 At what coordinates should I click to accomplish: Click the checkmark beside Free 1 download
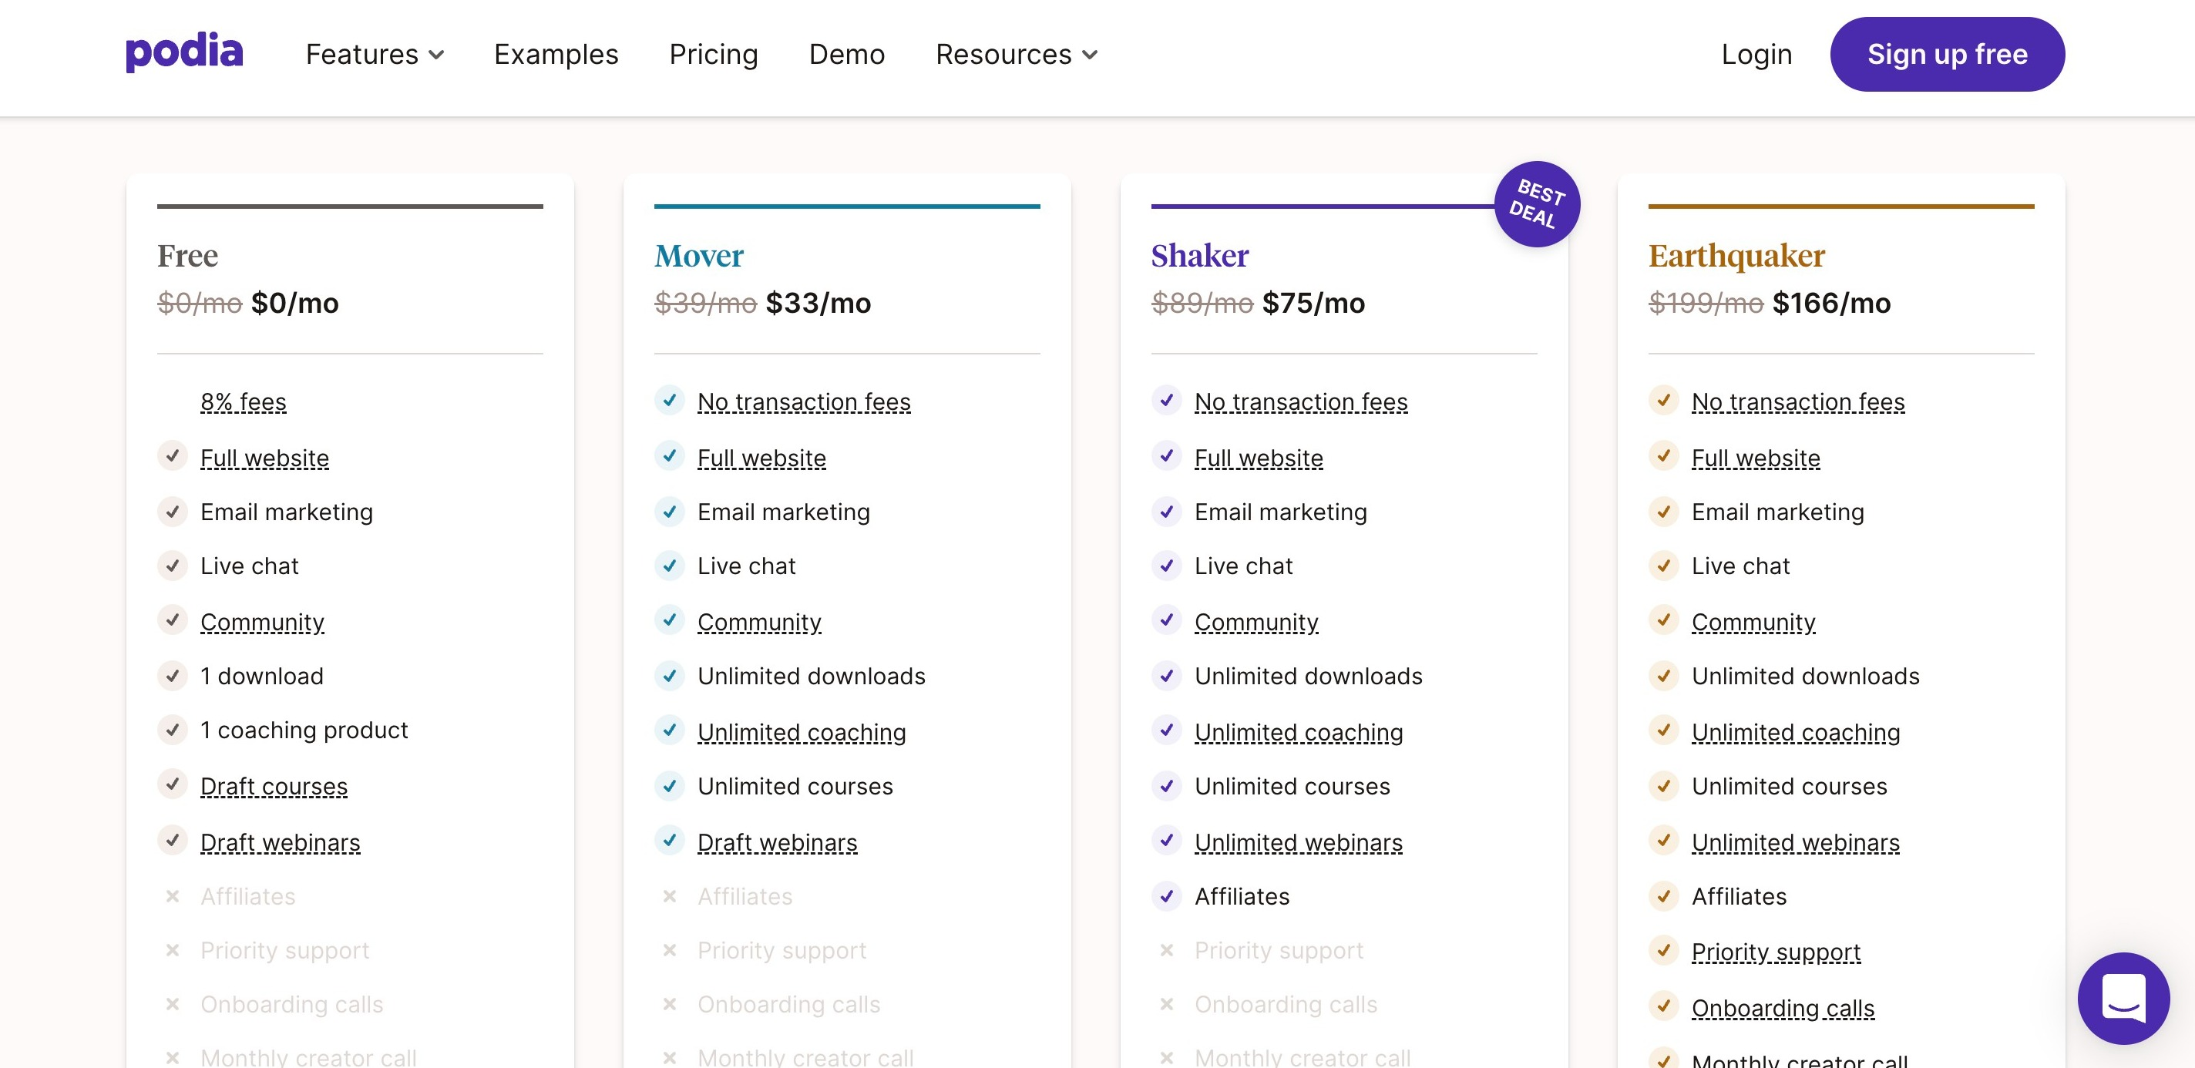172,675
